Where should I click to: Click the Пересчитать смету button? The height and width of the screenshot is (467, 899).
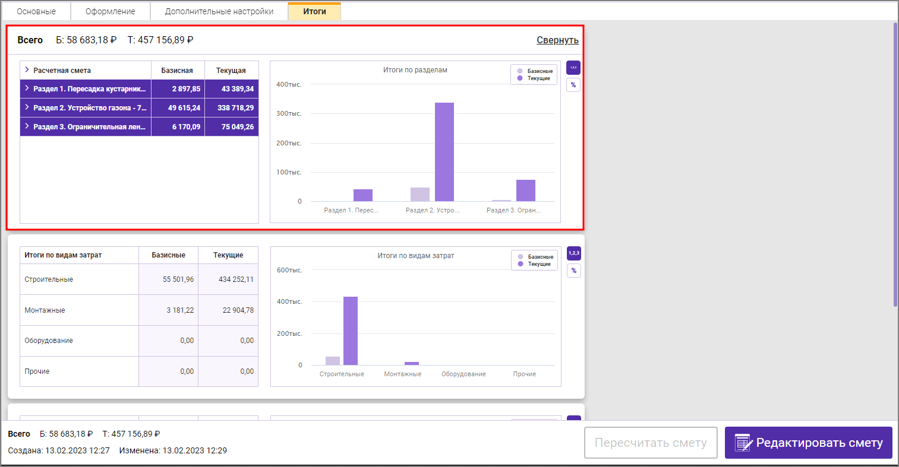[x=651, y=443]
